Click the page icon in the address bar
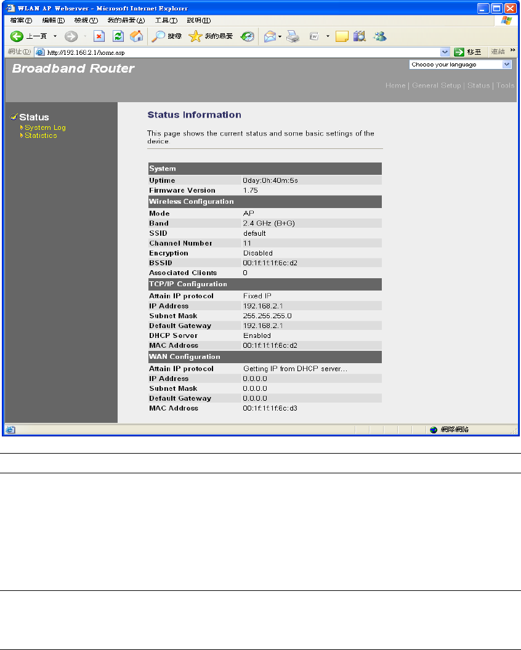This screenshot has height=650, width=521. tap(40, 52)
